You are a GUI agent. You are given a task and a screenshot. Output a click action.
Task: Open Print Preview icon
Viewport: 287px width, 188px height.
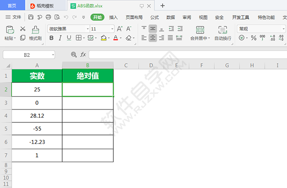point(57,17)
